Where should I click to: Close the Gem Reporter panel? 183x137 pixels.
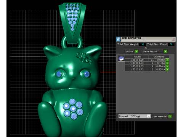(173, 39)
